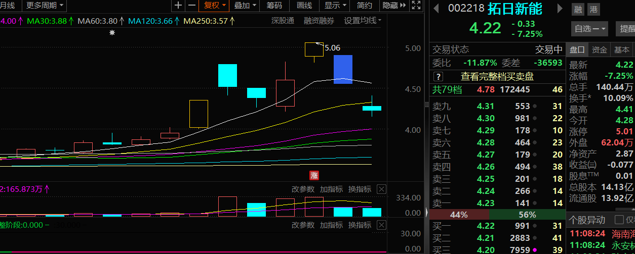635x254 pixels.
Task: Click 换指标 in the volume panel
Action: click(x=360, y=189)
